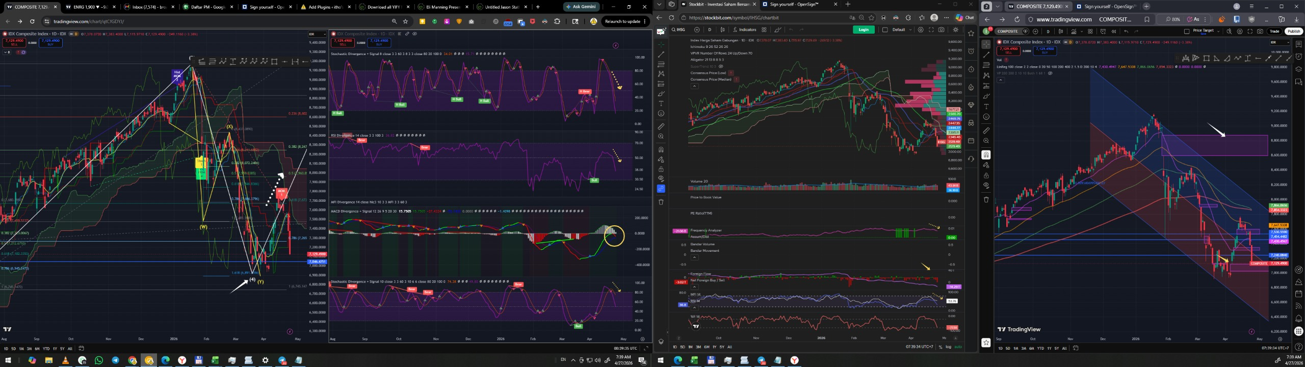Open the alerts clock icon in right panel
The image size is (1305, 367).
click(x=1298, y=57)
